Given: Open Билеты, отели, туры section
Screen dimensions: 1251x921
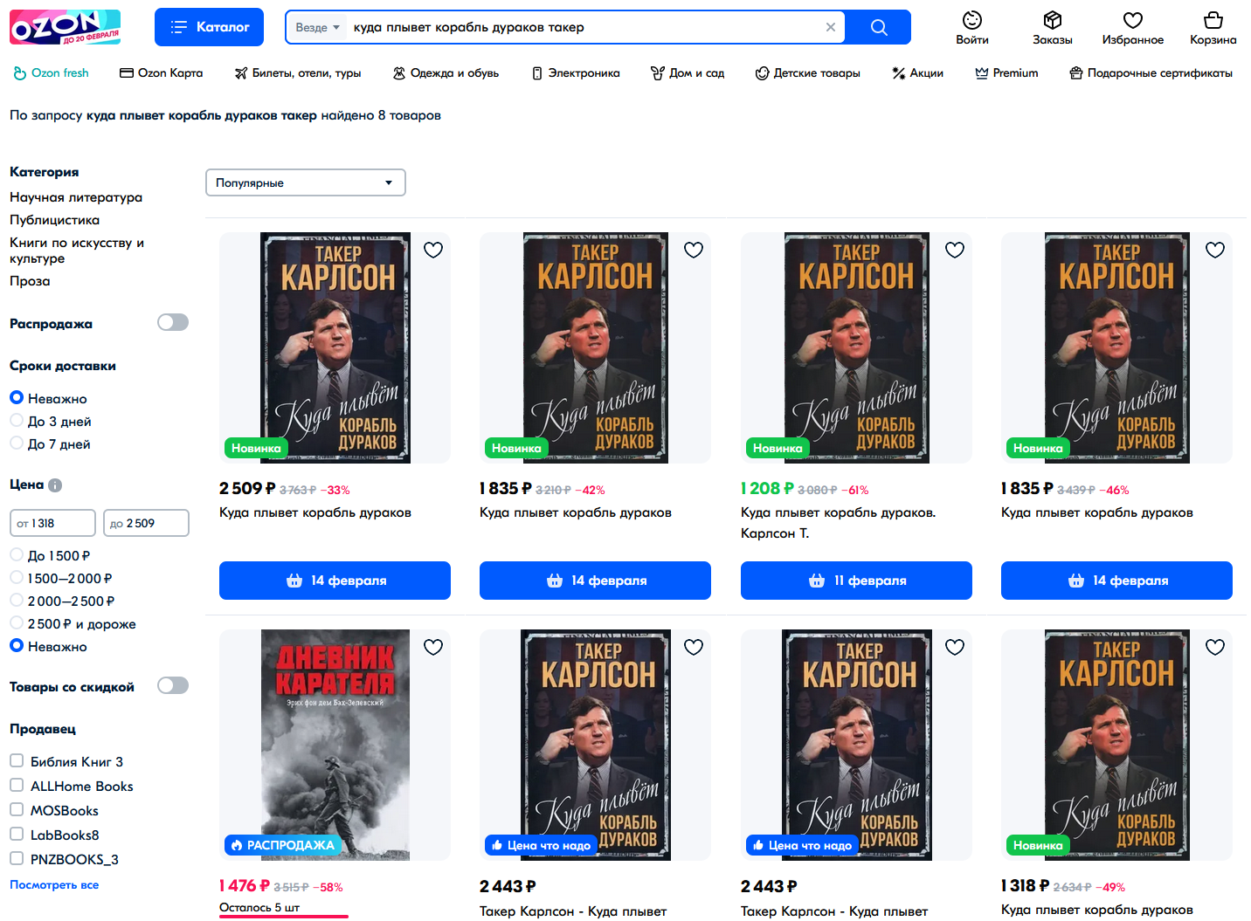Looking at the screenshot, I should 298,73.
